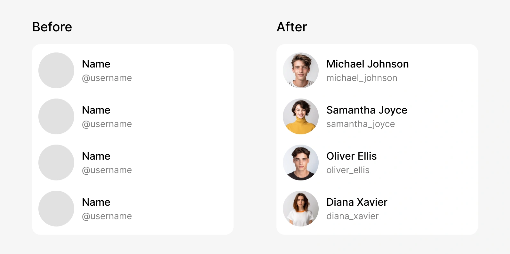Click the michael_johnson username

point(362,78)
